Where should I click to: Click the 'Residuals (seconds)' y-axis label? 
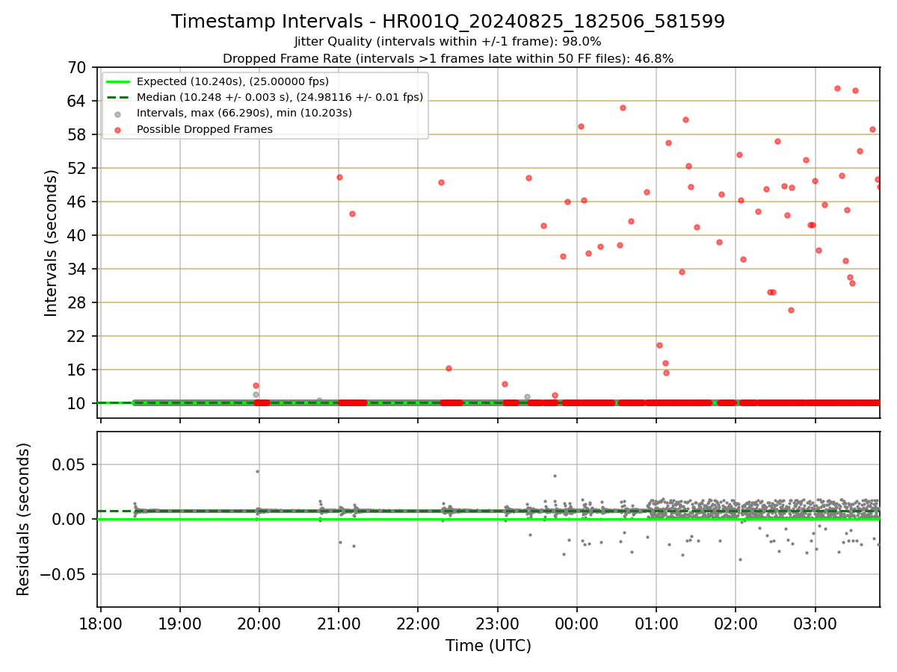click(x=24, y=519)
